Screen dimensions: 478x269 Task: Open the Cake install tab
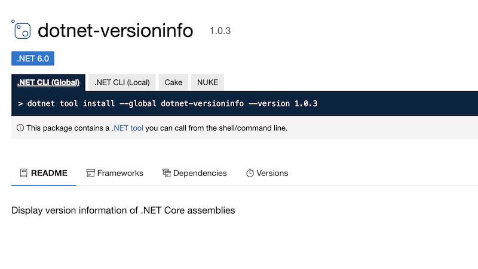(x=173, y=82)
